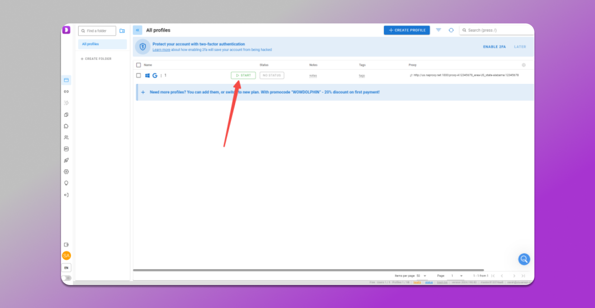Click CREATE FOLDER
The width and height of the screenshot is (595, 308).
(96, 59)
